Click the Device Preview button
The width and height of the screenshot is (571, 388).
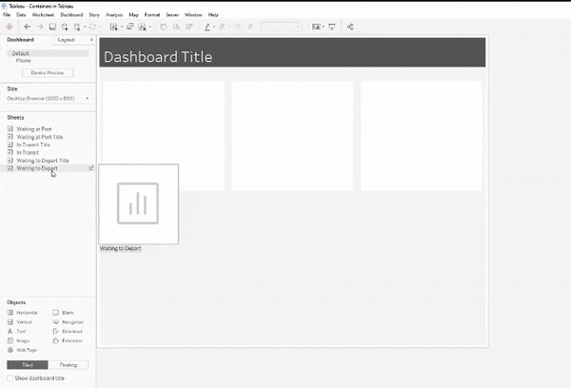tap(48, 72)
